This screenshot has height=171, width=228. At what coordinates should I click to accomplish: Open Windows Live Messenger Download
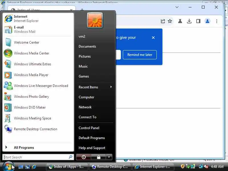click(x=38, y=86)
